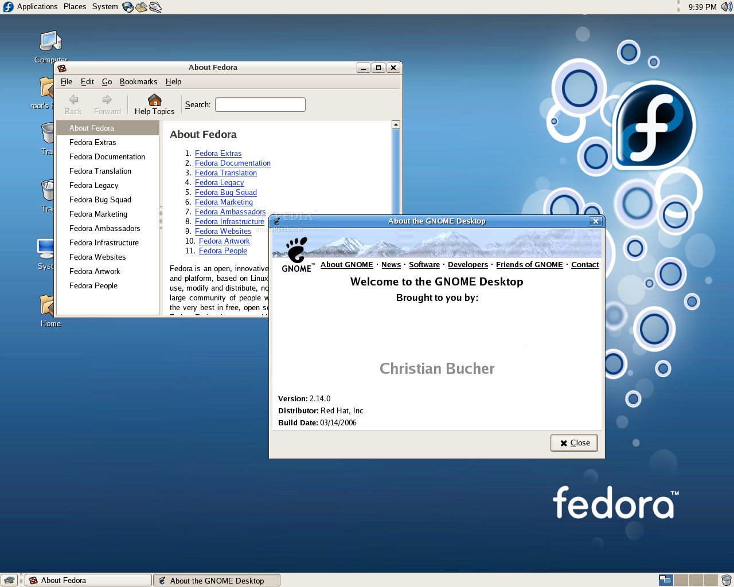Select Fedora Artwork in sidebar
Viewport: 734px width, 587px height.
tap(95, 271)
